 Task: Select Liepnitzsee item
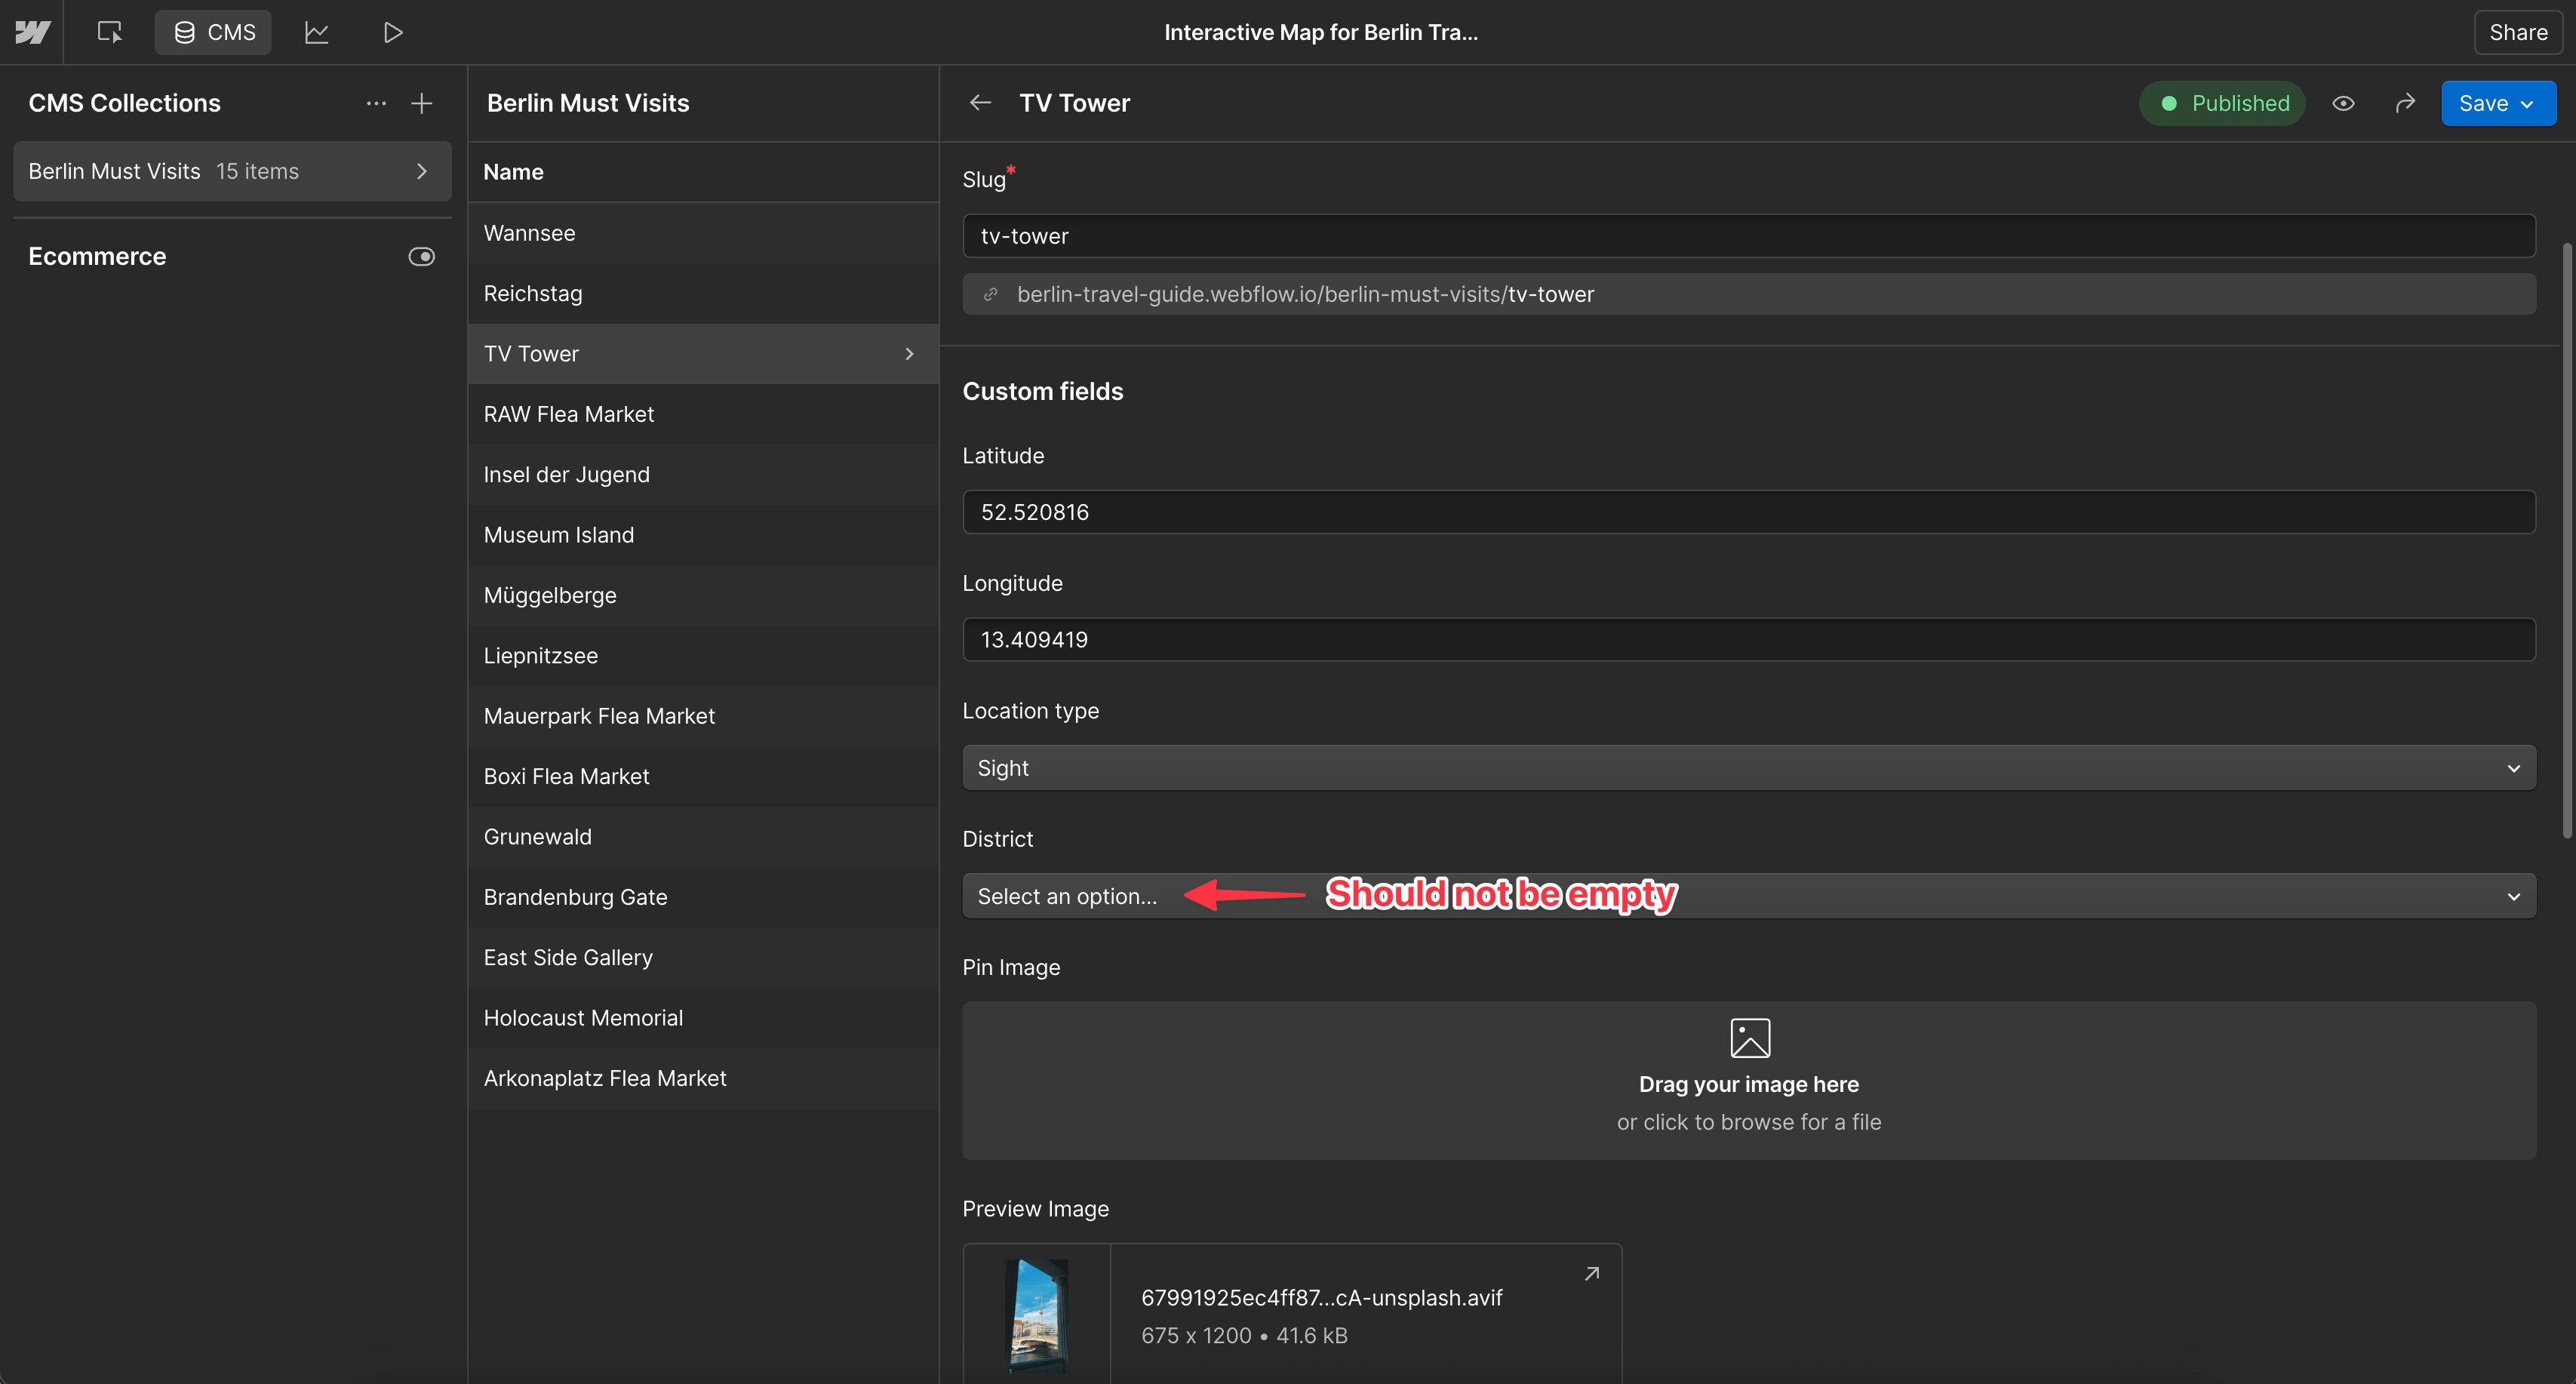703,655
